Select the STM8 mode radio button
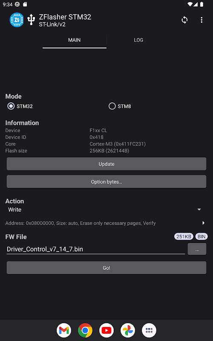Image resolution: width=213 pixels, height=341 pixels. [112, 106]
